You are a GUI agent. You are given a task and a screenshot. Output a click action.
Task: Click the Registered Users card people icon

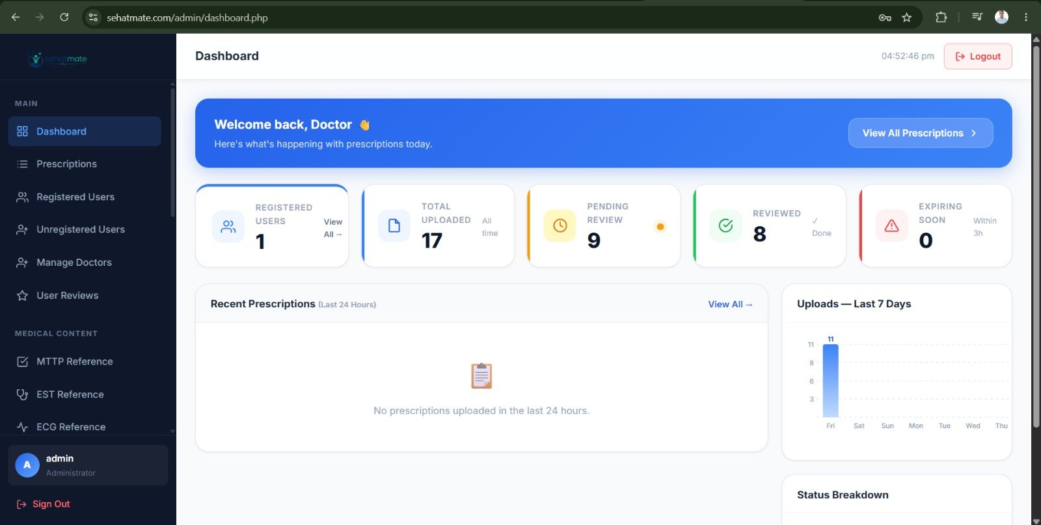click(x=228, y=227)
